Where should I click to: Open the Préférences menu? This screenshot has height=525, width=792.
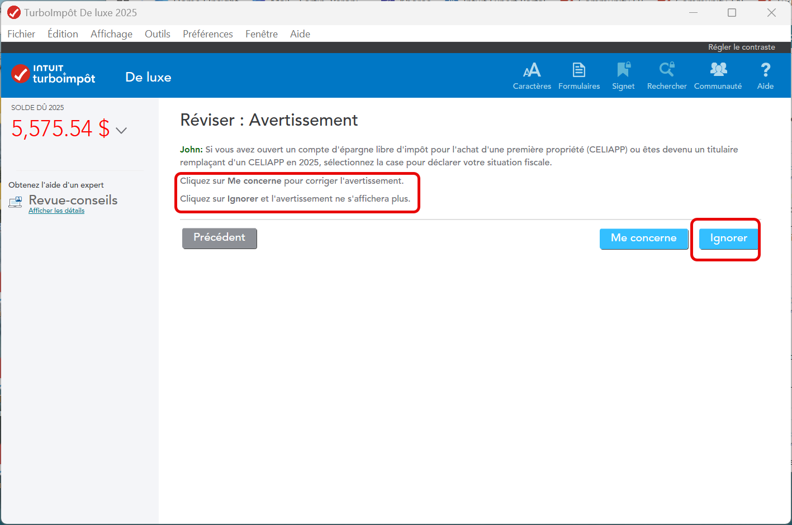207,34
